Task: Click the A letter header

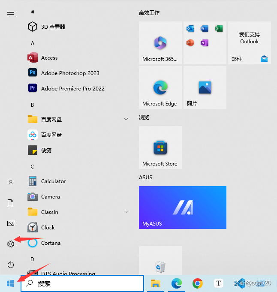Action: [33, 43]
